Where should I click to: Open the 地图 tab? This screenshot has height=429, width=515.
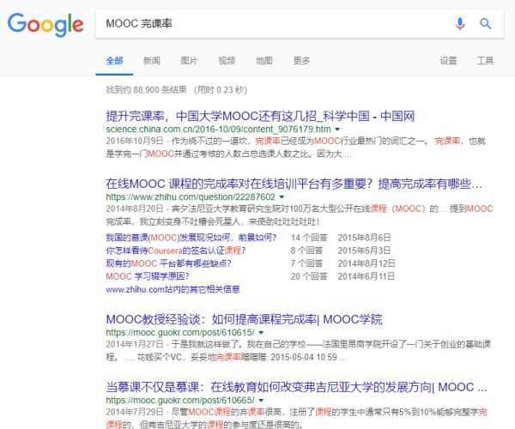tap(264, 61)
